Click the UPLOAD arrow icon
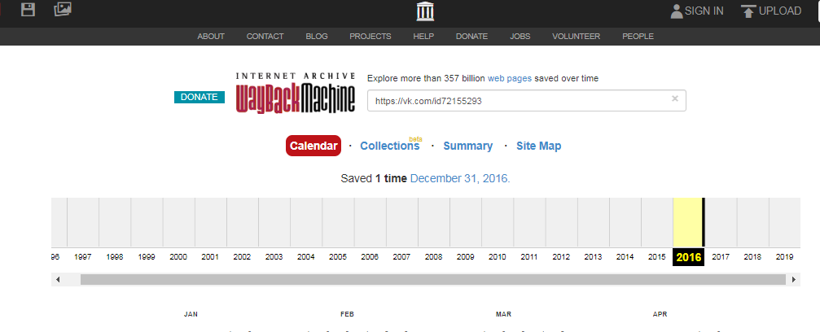 pos(749,11)
